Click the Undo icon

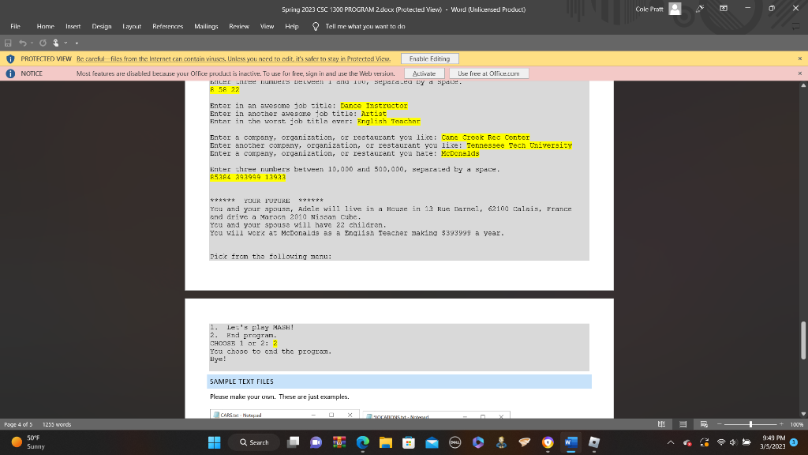coord(23,44)
